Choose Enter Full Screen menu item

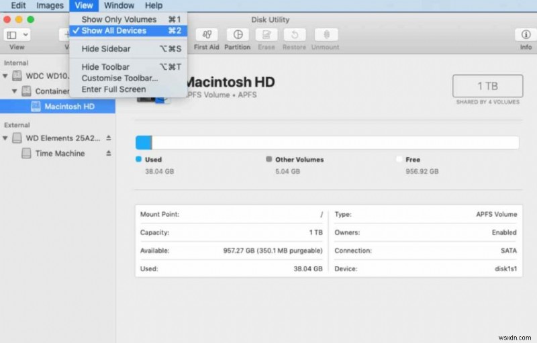click(128, 89)
